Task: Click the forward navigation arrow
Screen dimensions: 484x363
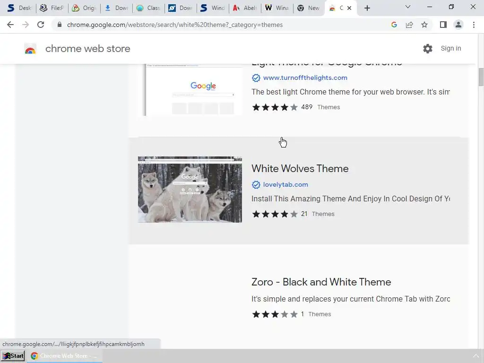Action: click(26, 25)
